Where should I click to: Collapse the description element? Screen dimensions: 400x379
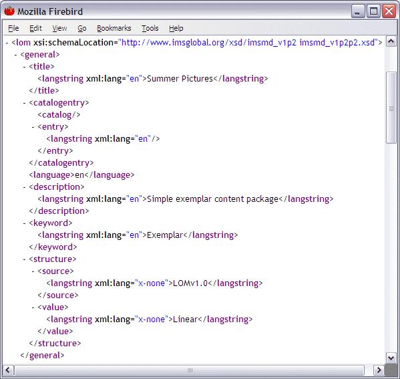click(x=24, y=187)
